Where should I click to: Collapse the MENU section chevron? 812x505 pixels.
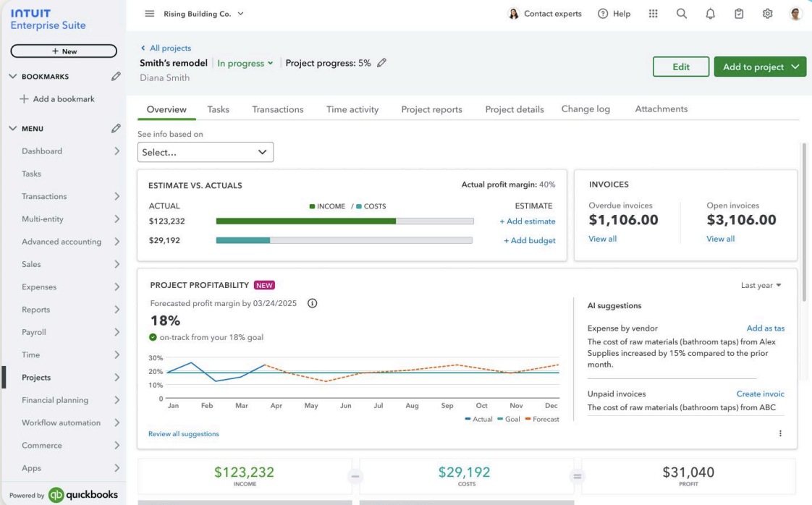12,128
